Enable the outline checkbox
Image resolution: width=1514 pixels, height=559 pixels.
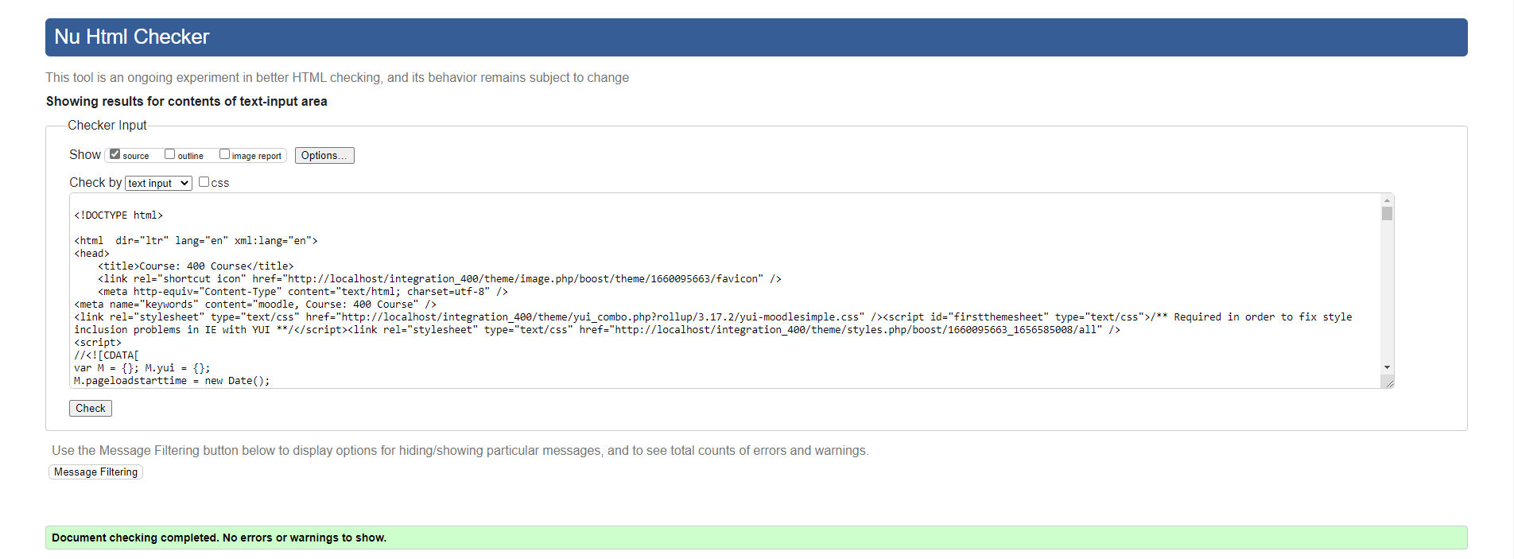point(169,154)
